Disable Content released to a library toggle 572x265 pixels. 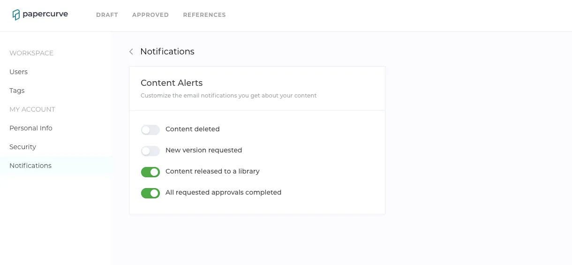pyautogui.click(x=151, y=172)
